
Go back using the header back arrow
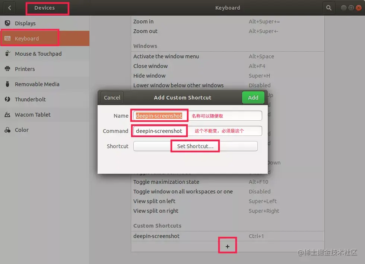pyautogui.click(x=9, y=8)
